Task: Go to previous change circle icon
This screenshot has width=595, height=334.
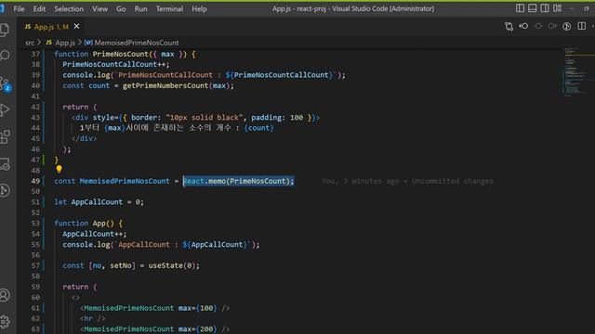Action: (538, 26)
